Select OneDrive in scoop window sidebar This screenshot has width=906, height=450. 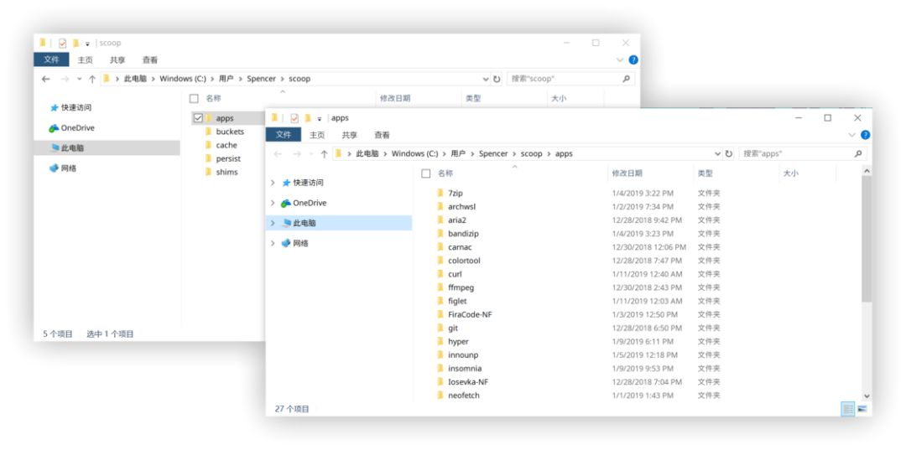pyautogui.click(x=77, y=128)
